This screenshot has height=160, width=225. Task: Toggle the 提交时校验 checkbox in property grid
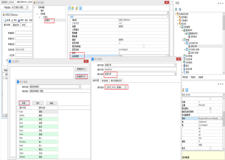(143, 46)
